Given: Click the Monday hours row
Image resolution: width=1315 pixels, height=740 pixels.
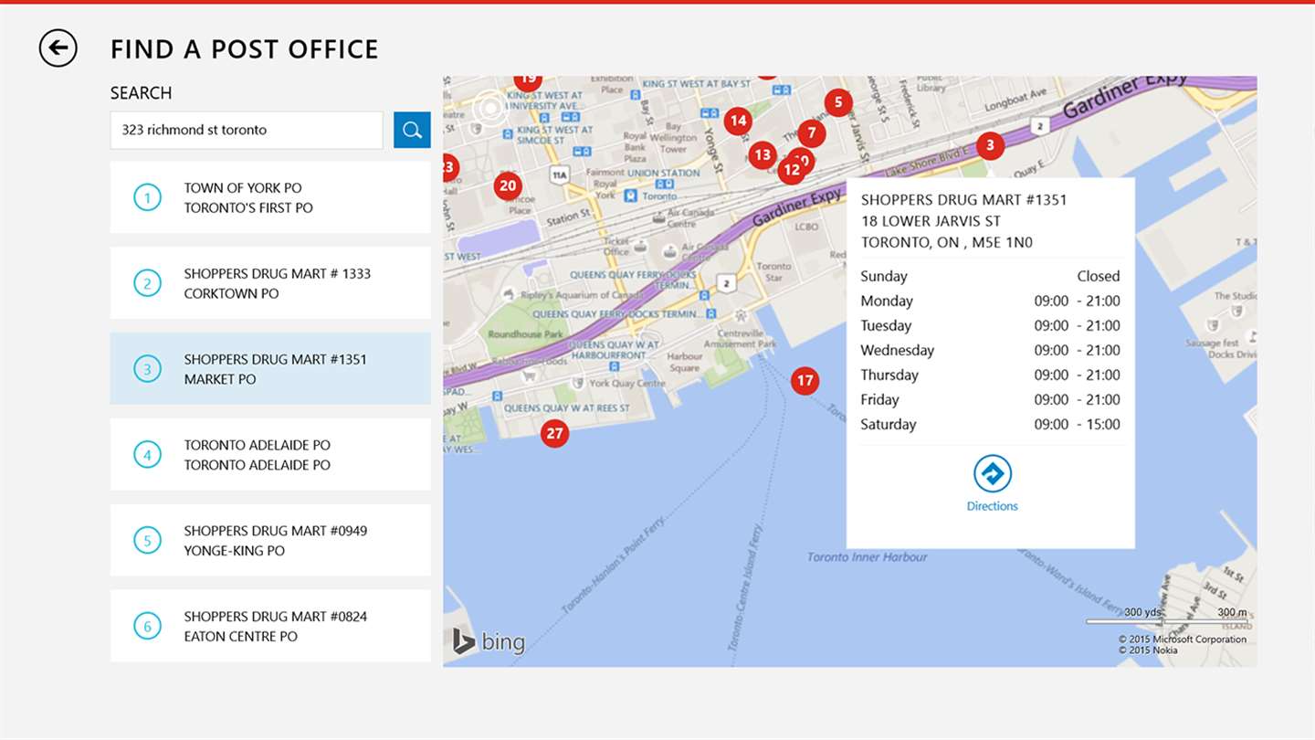Looking at the screenshot, I should 990,301.
